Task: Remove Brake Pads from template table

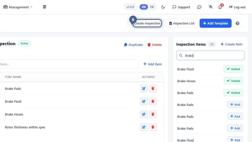Action: coord(153,89)
